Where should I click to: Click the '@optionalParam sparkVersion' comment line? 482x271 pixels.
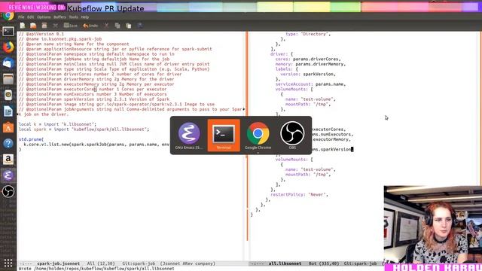pos(93,99)
